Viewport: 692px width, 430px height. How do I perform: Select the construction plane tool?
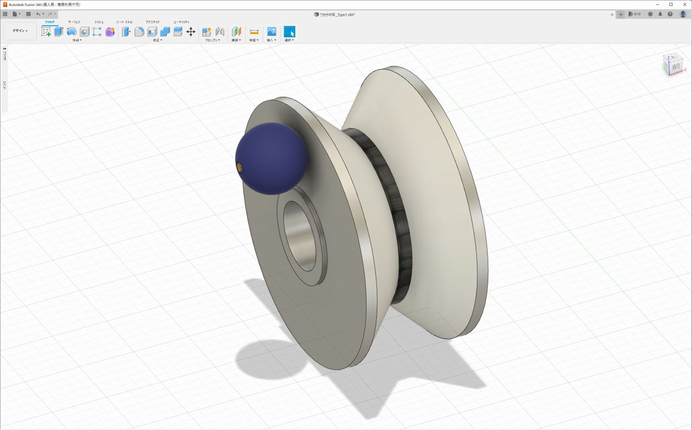(236, 32)
